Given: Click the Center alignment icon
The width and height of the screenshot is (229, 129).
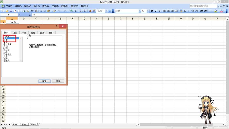Looking at the screenshot, I should (x=168, y=11).
